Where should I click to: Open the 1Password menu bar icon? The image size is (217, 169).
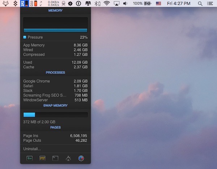tap(78, 4)
